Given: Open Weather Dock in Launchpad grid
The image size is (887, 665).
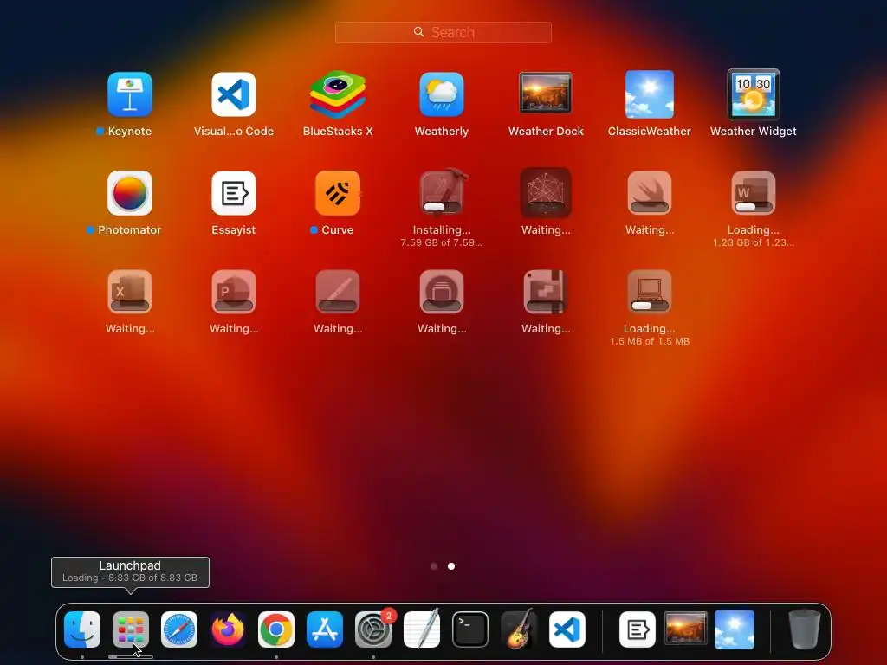Looking at the screenshot, I should point(546,93).
